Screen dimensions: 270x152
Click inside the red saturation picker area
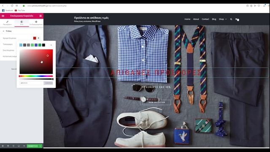click(36, 62)
